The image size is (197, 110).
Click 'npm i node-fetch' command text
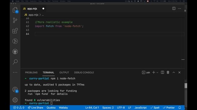point(63,79)
